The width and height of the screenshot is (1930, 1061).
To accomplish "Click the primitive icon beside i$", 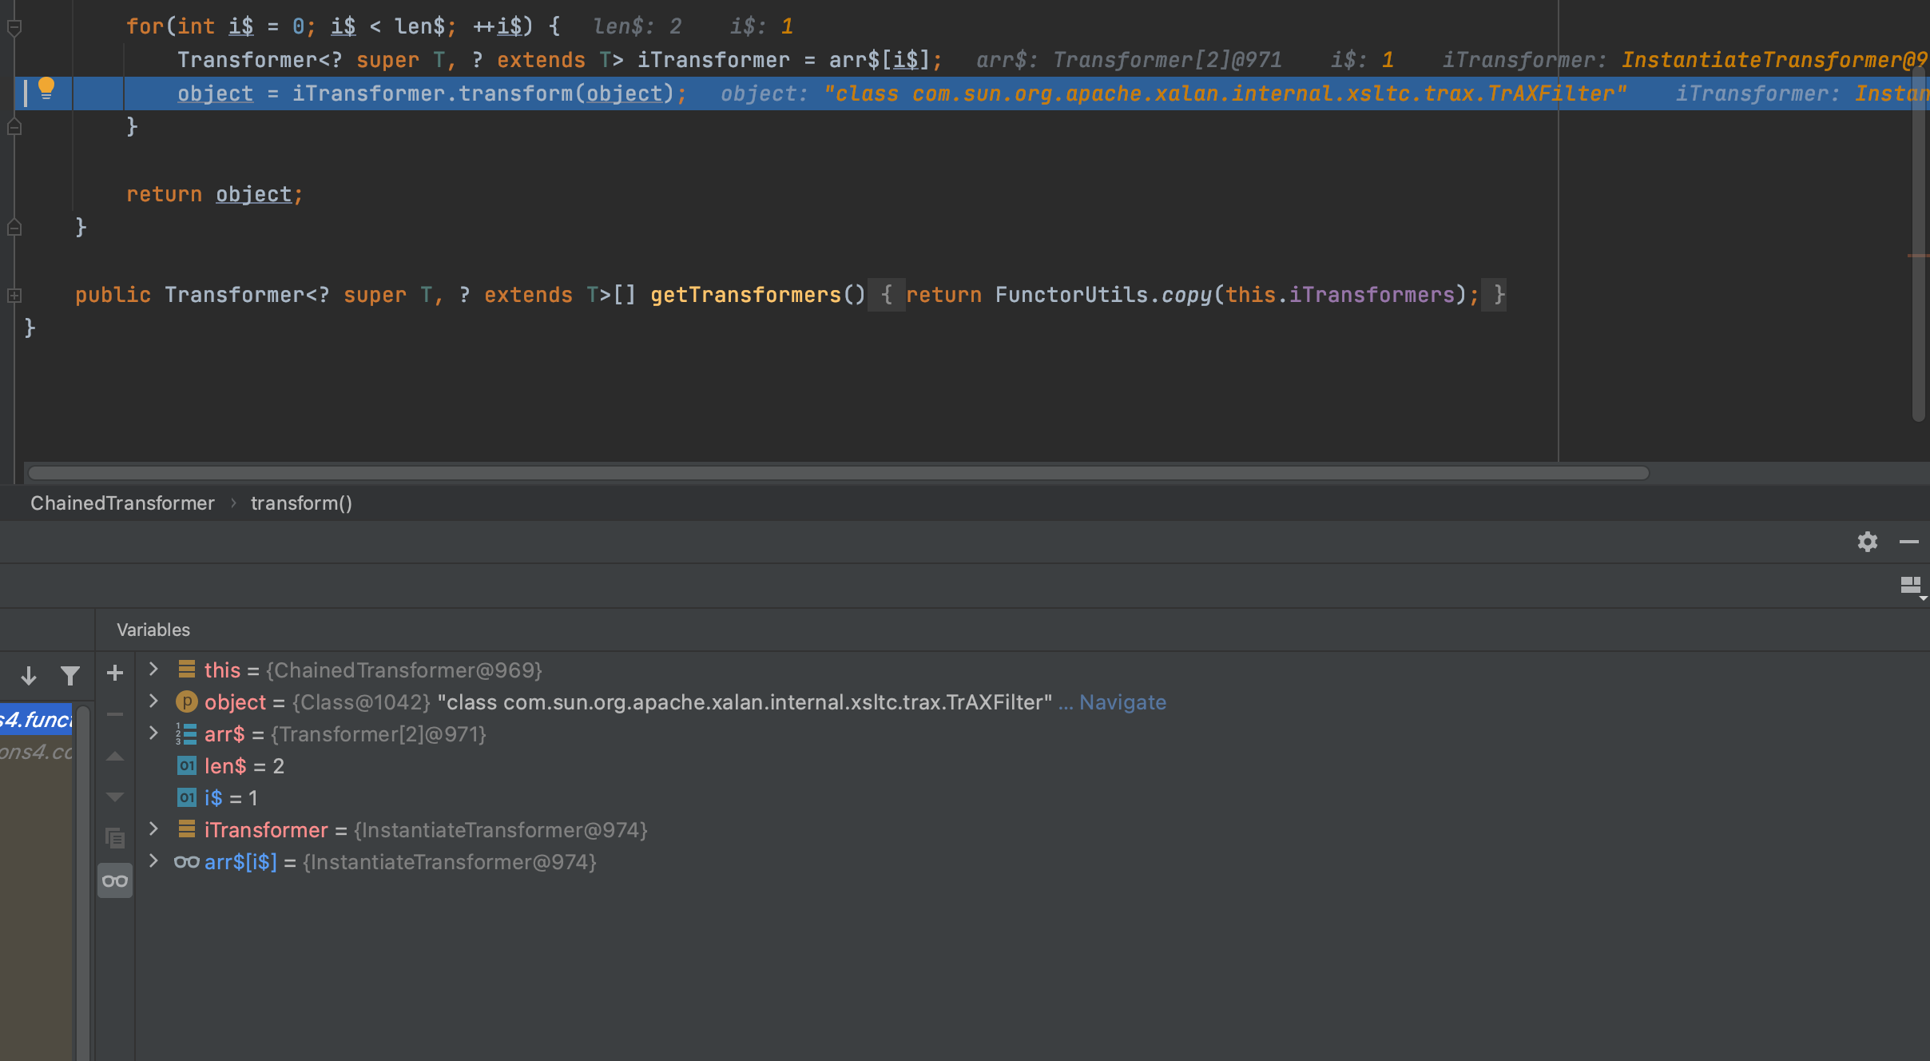I will [x=186, y=797].
